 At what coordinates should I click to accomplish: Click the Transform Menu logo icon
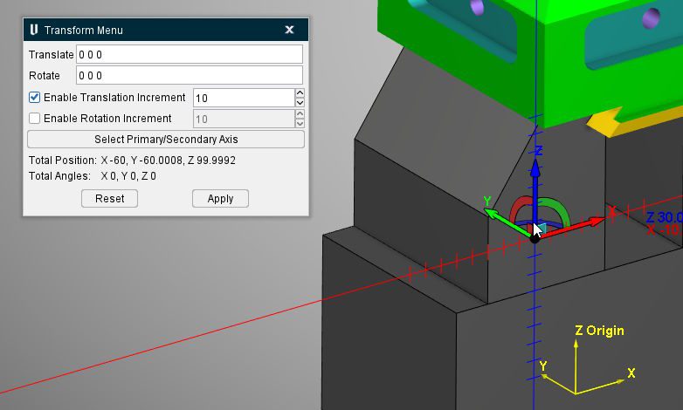33,30
